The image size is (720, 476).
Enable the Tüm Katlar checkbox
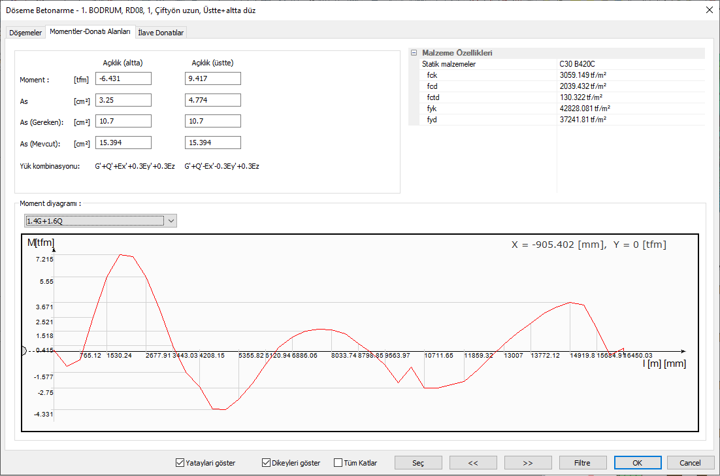[338, 463]
